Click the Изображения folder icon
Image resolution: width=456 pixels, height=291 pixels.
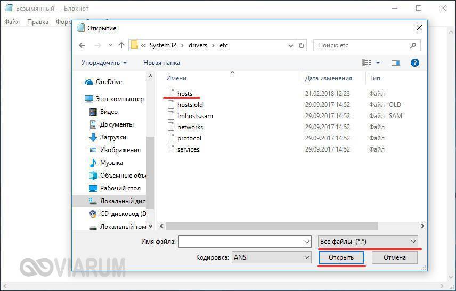click(93, 150)
